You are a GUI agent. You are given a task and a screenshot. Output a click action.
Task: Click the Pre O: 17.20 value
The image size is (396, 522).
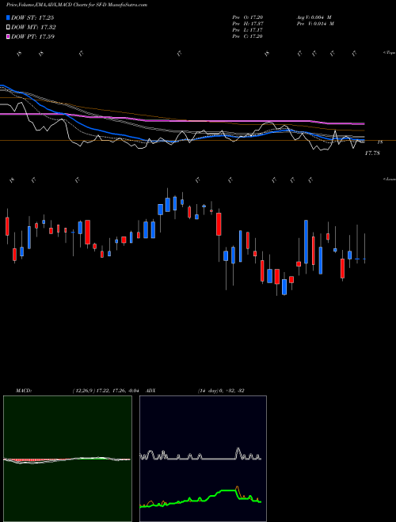(248, 17)
